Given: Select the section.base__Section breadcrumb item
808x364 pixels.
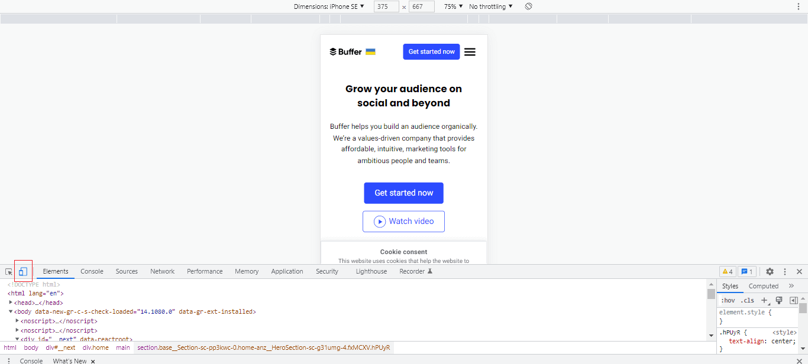Looking at the screenshot, I should (x=264, y=347).
